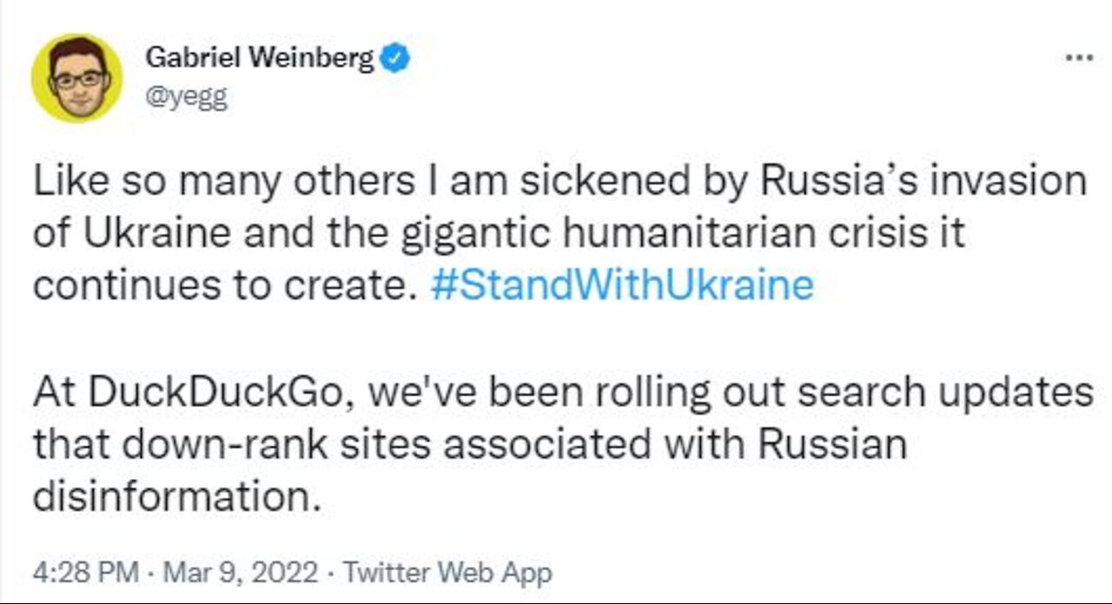Open the #StandWithUkraine hashtag
Image resolution: width=1112 pixels, height=604 pixels.
point(622,286)
